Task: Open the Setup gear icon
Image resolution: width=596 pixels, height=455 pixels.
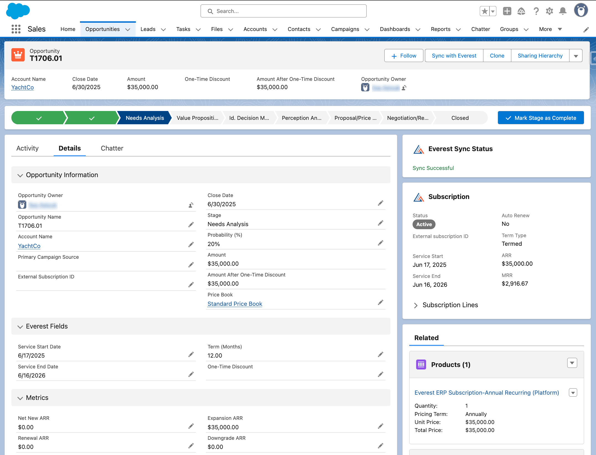Action: (x=549, y=11)
